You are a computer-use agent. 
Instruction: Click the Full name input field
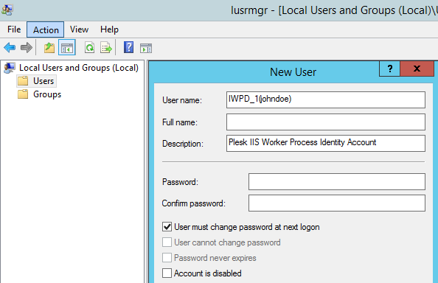326,122
